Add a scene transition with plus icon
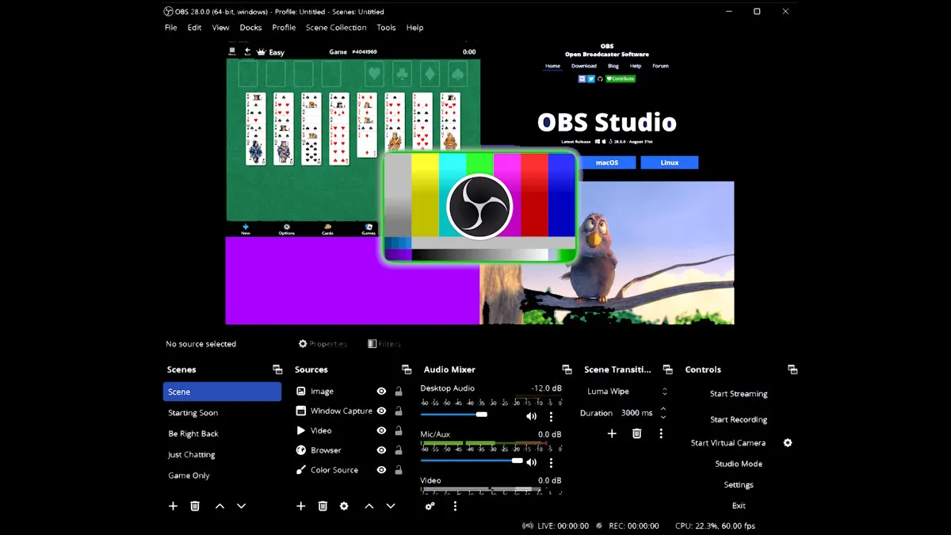Image resolution: width=951 pixels, height=535 pixels. [612, 434]
